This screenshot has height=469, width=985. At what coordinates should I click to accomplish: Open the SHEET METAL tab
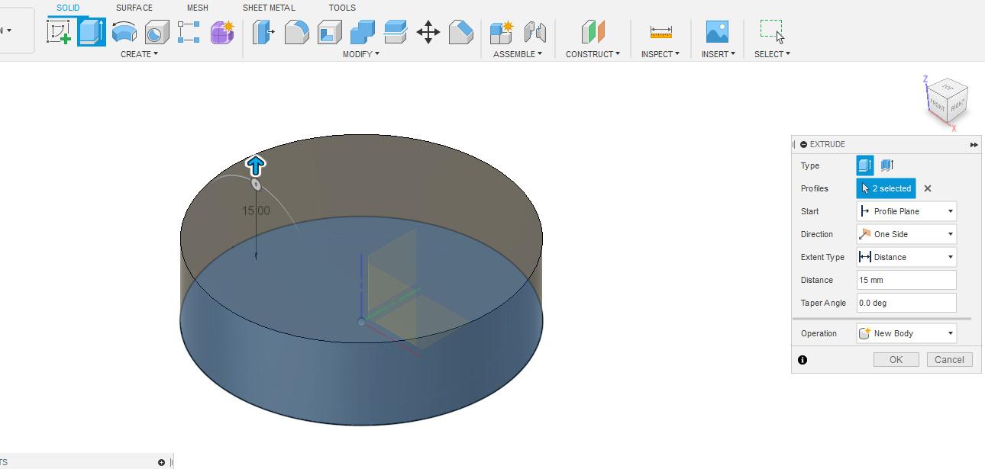[x=269, y=8]
